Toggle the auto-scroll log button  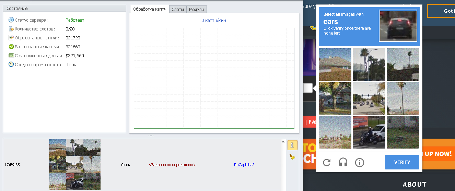point(292,145)
